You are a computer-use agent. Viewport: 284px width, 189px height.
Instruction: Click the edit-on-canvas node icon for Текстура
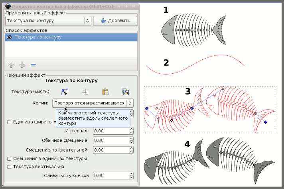(x=64, y=92)
